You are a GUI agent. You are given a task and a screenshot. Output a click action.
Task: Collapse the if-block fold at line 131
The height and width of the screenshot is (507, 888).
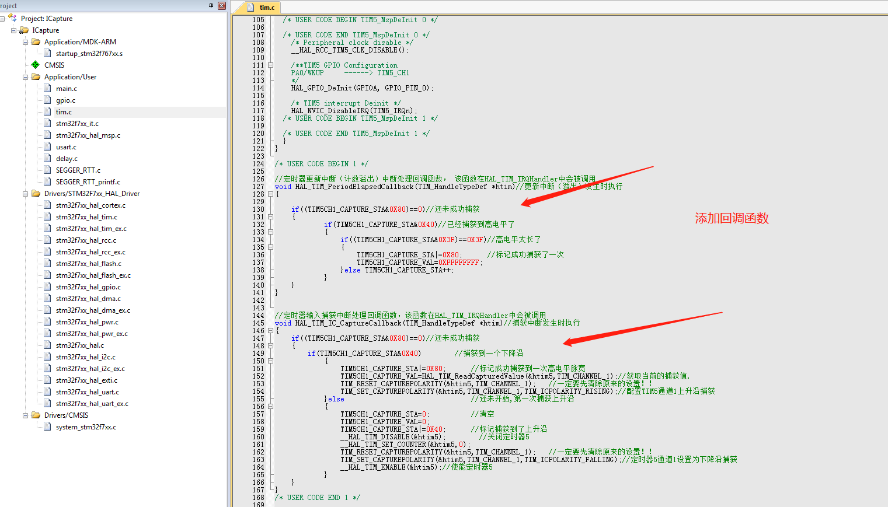(271, 217)
